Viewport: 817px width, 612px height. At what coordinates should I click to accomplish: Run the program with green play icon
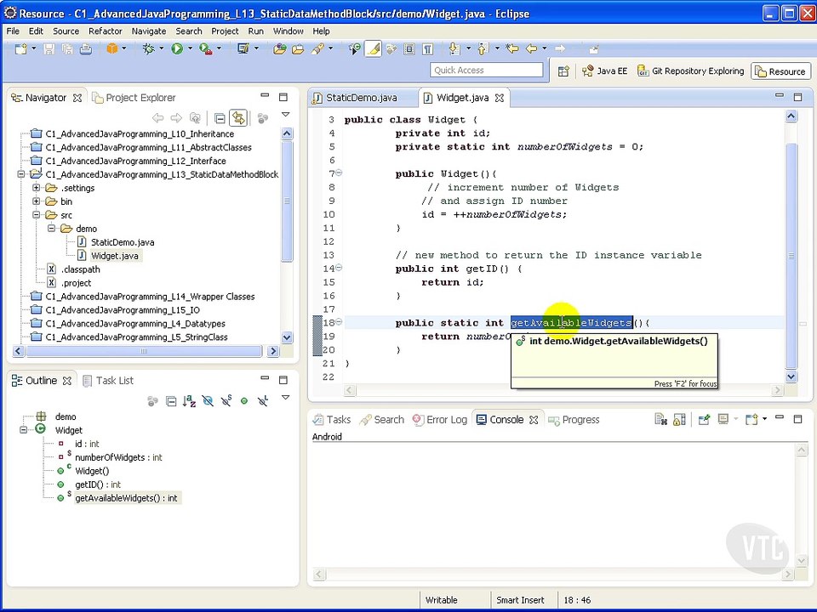click(177, 49)
